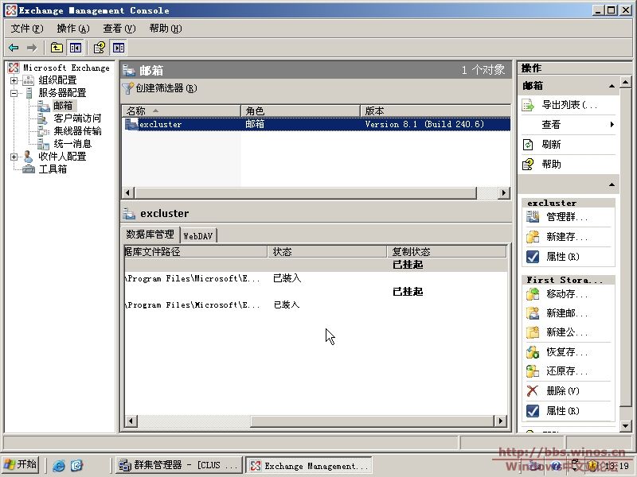Click the 开始 Start button

[x=21, y=465]
